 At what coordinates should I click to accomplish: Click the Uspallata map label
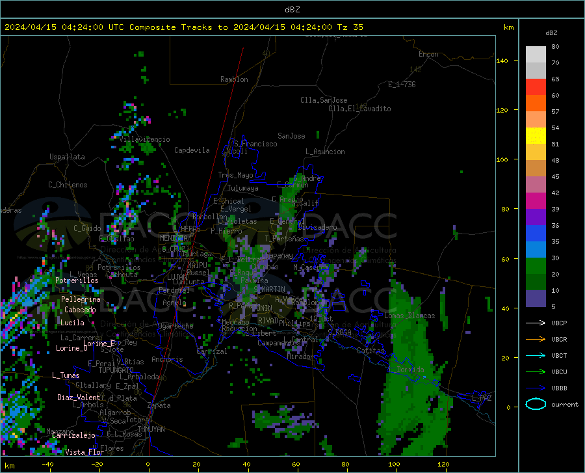click(67, 157)
